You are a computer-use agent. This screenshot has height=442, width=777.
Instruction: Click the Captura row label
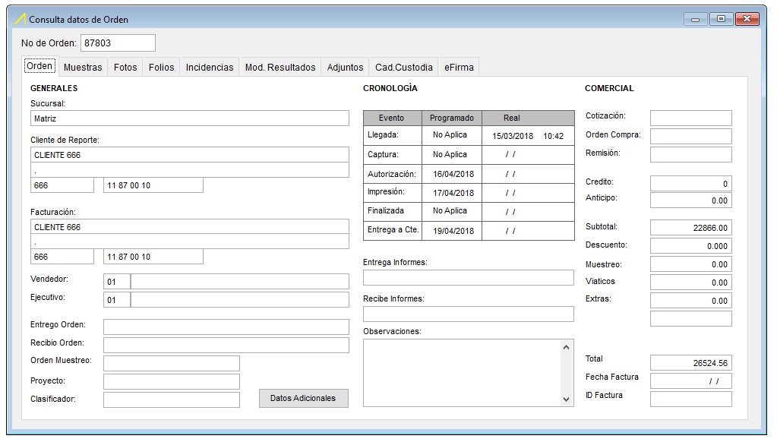[383, 154]
